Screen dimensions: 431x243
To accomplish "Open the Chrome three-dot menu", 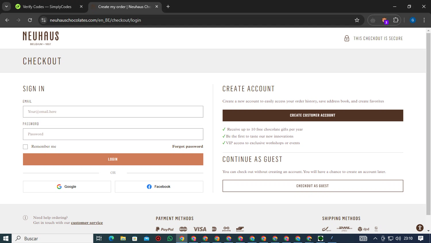I will click(x=424, y=20).
